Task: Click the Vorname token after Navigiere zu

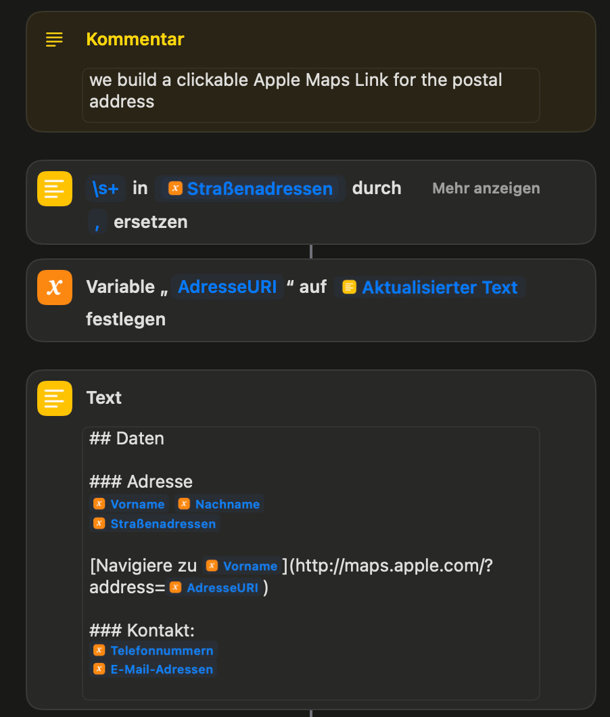Action: click(x=242, y=566)
